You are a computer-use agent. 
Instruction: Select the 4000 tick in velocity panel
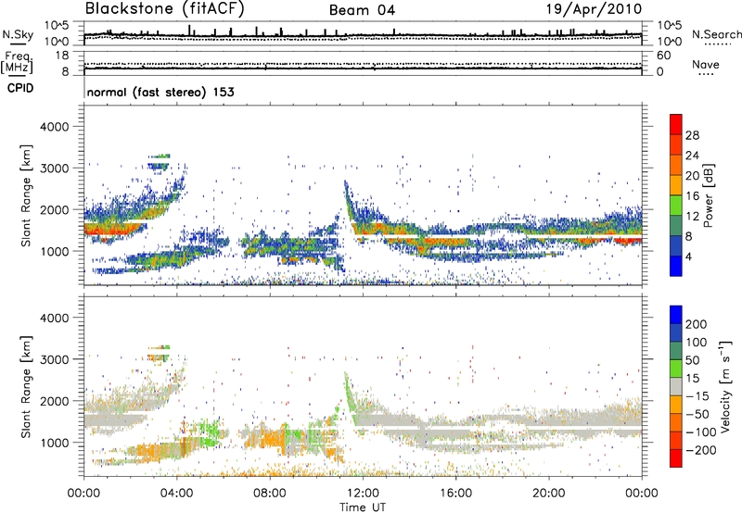coord(55,318)
